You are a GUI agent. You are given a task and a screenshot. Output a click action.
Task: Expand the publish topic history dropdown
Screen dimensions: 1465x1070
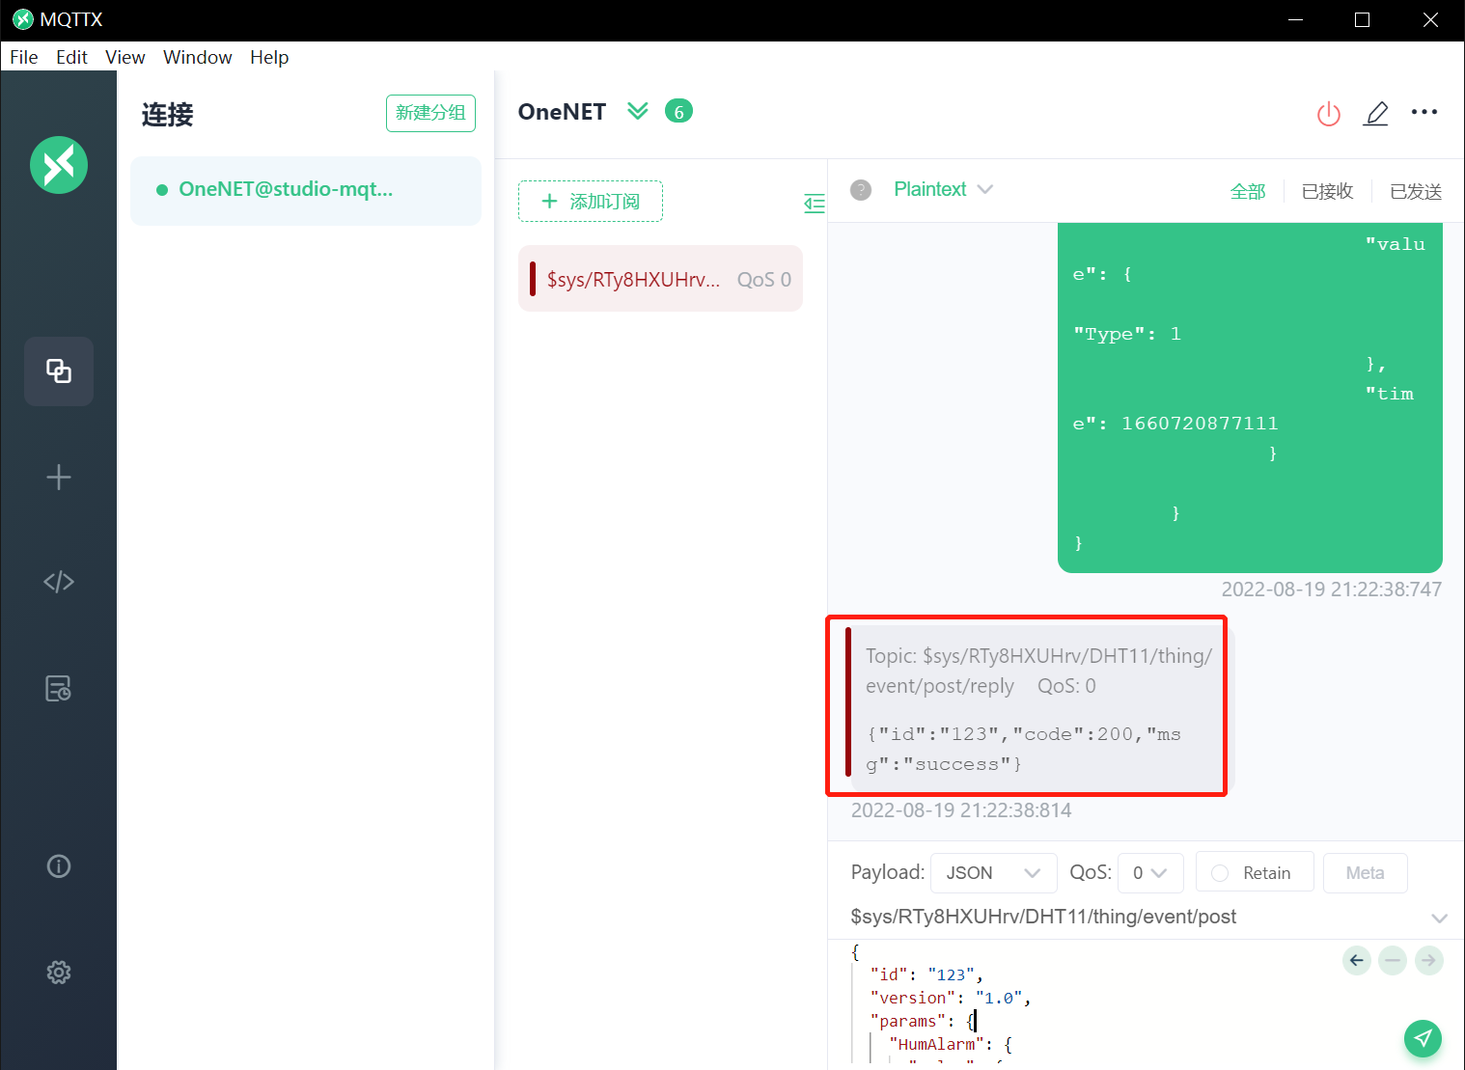click(x=1440, y=918)
